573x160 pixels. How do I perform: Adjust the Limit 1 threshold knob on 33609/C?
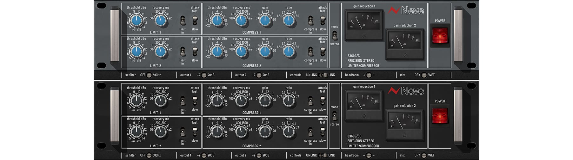[137, 21]
